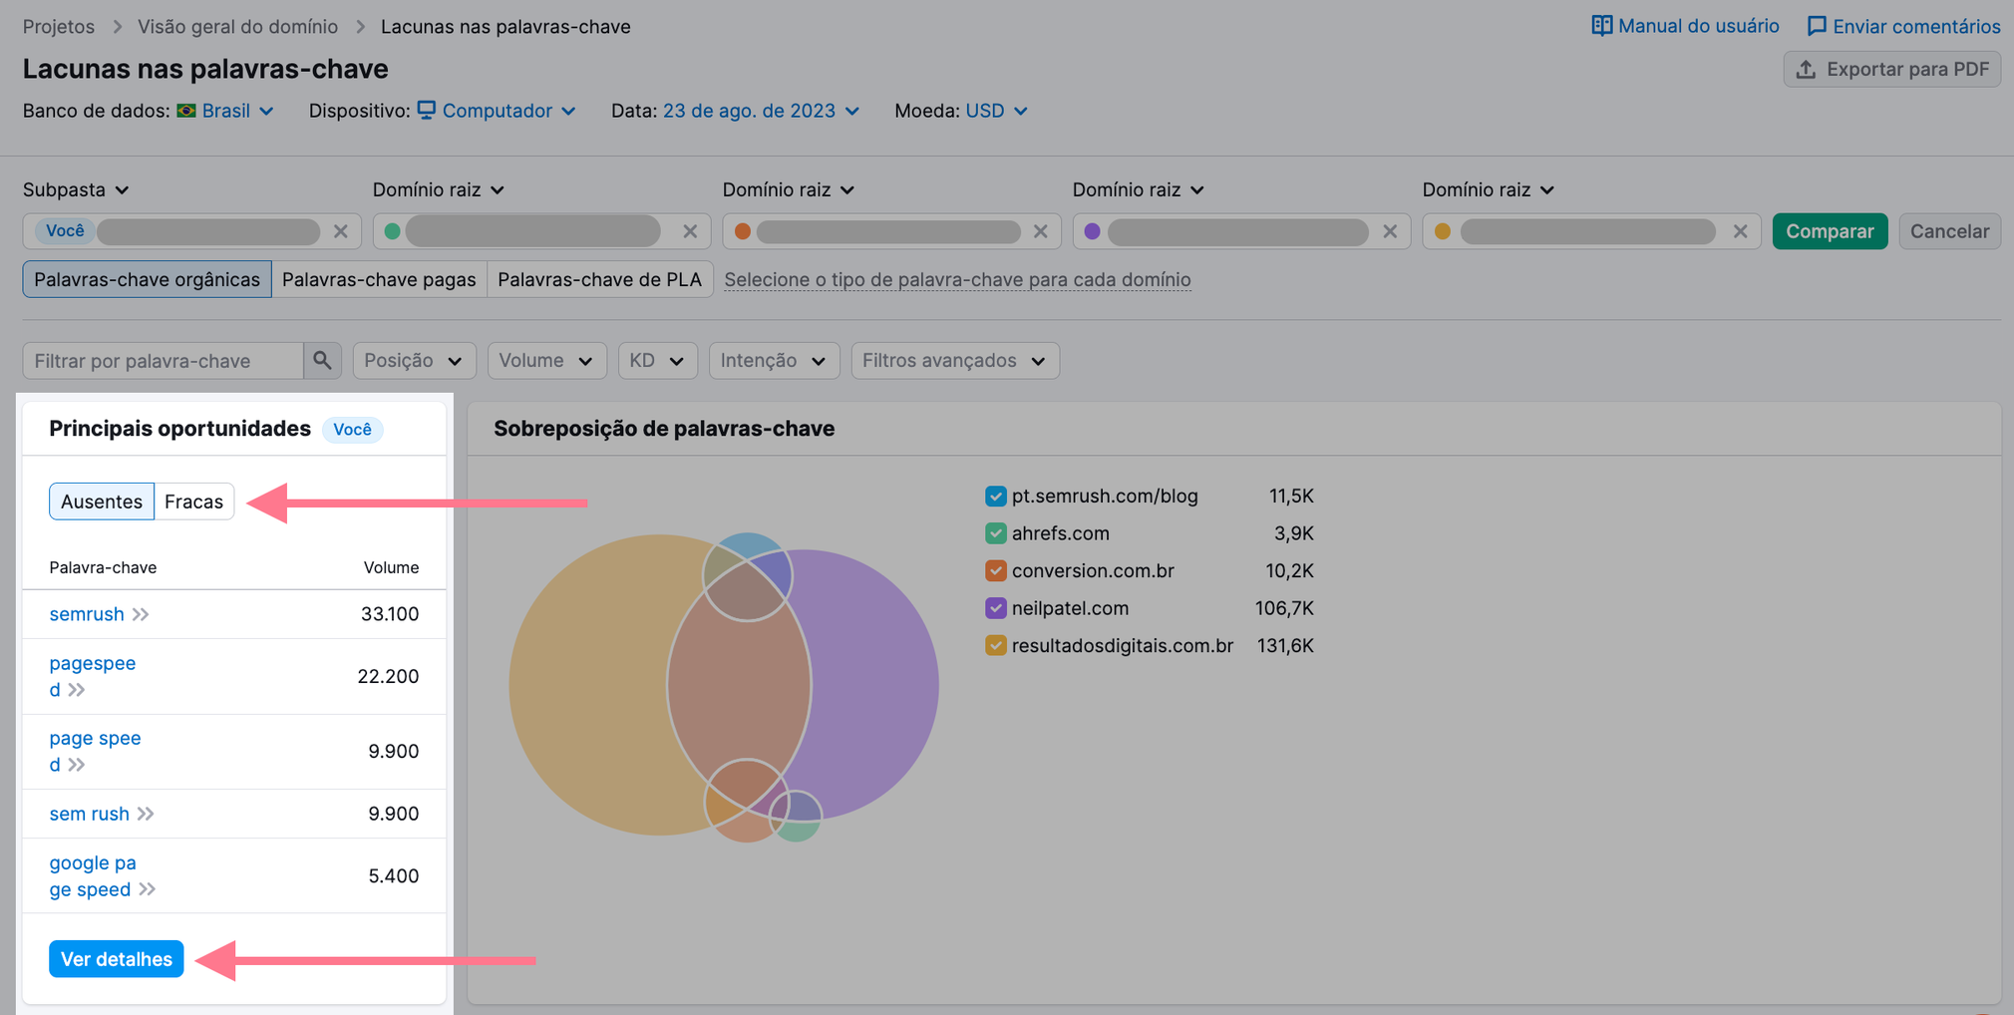
Task: Click the double-arrow icon beside sem rush keyword
Action: point(146,814)
